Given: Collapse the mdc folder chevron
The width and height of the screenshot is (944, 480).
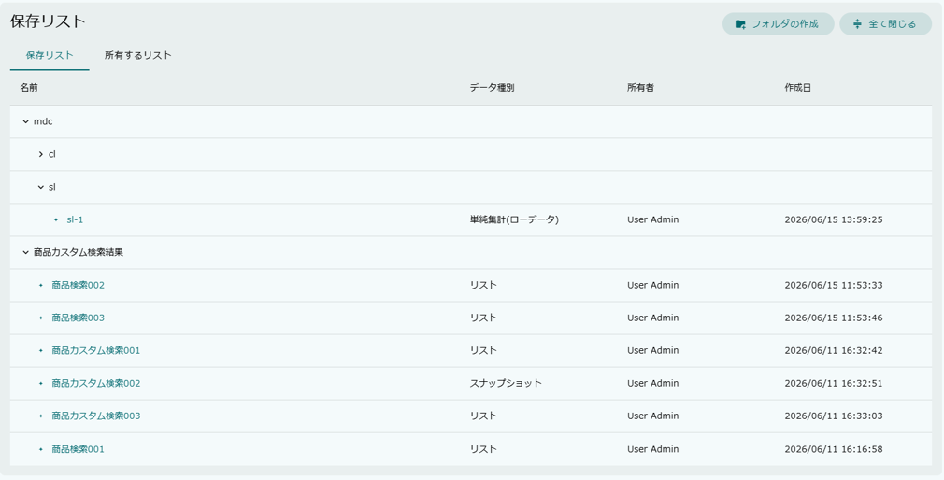Looking at the screenshot, I should pyautogui.click(x=25, y=121).
